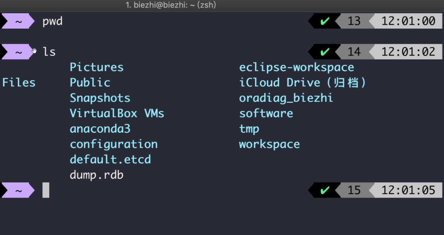The image size is (444, 235).
Task: Click the oradiag_biezhi directory entry
Action: click(x=286, y=98)
